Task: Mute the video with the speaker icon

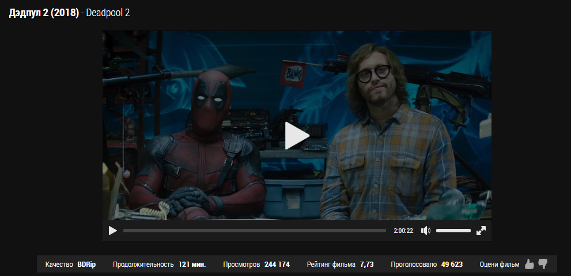Action: pos(425,231)
